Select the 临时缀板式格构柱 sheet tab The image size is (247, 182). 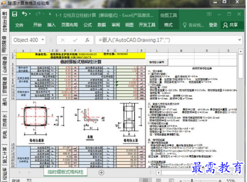[65, 172]
